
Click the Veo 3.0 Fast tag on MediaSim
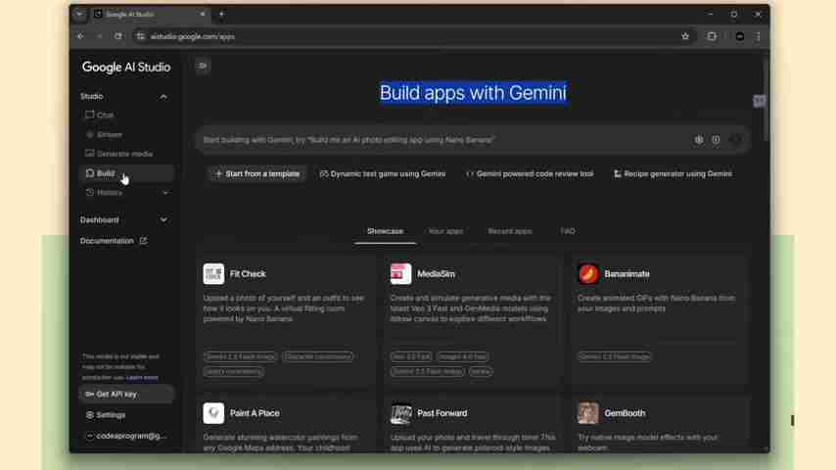click(x=410, y=356)
